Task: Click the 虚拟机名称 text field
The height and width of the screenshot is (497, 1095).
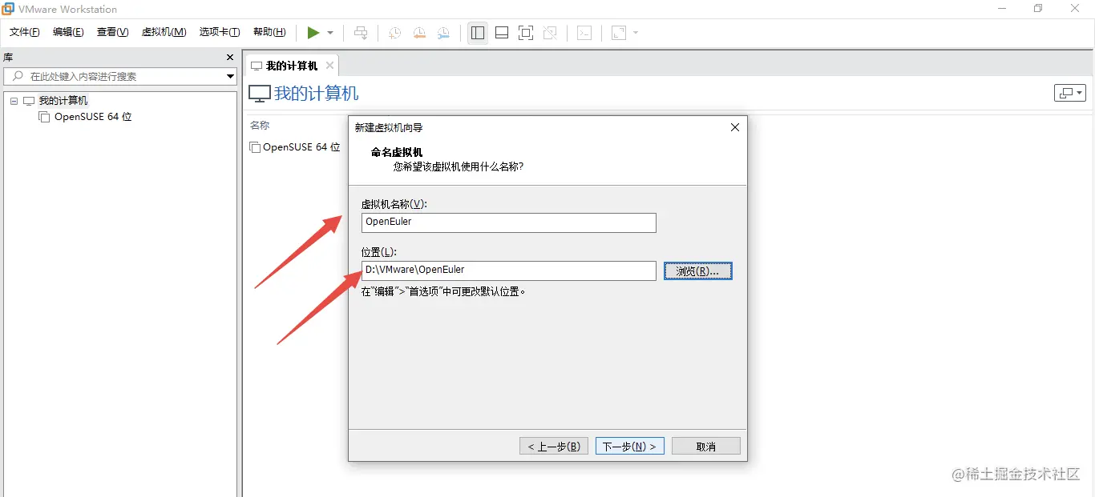Action: [x=508, y=222]
